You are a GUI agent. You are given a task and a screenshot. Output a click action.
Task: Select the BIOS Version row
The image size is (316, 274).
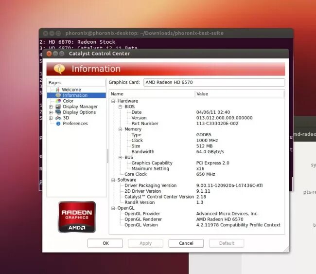197,118
